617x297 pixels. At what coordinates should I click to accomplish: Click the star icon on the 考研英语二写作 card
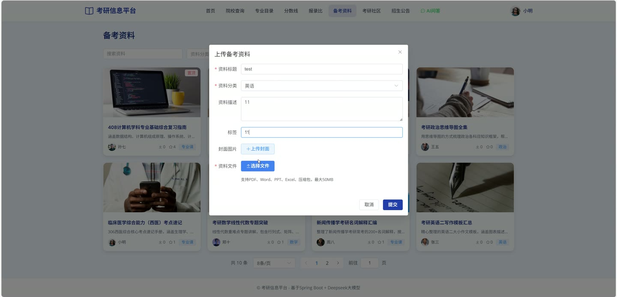point(488,242)
